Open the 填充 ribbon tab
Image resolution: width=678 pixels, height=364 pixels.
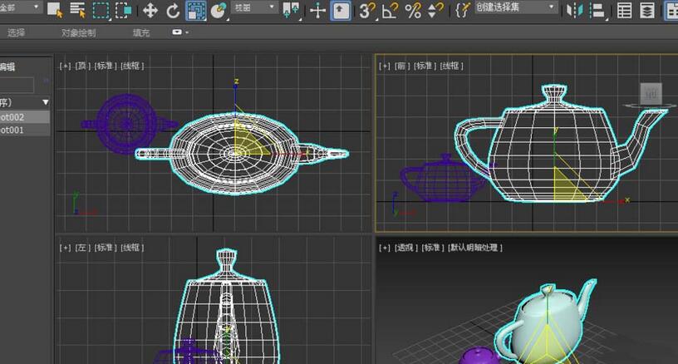click(142, 32)
